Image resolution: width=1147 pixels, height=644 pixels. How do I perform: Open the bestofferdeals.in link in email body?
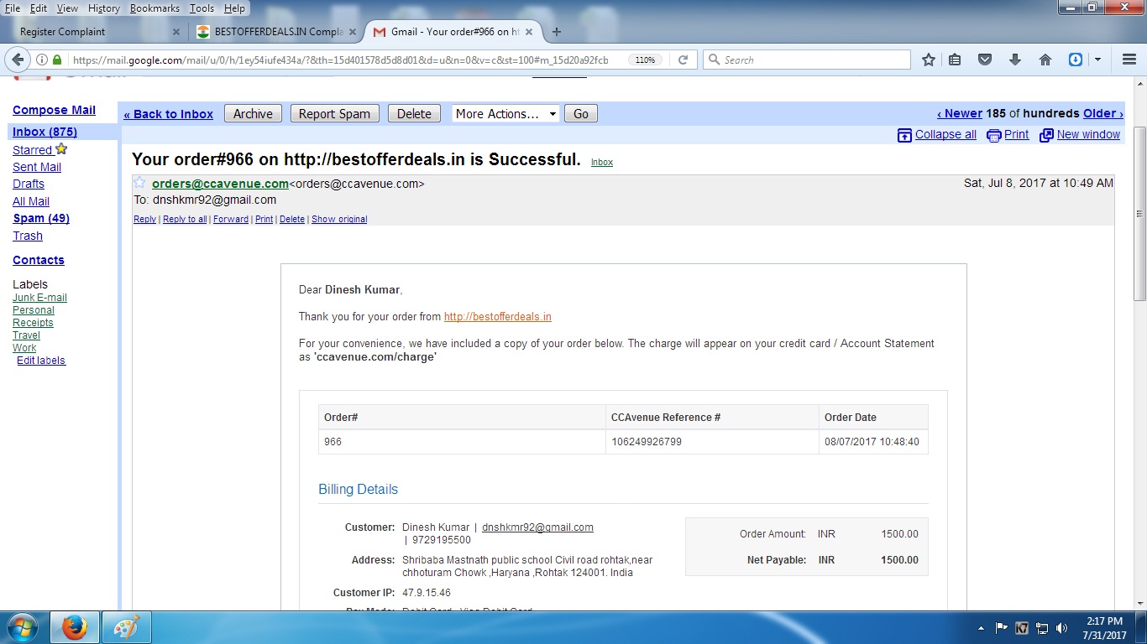coord(498,316)
